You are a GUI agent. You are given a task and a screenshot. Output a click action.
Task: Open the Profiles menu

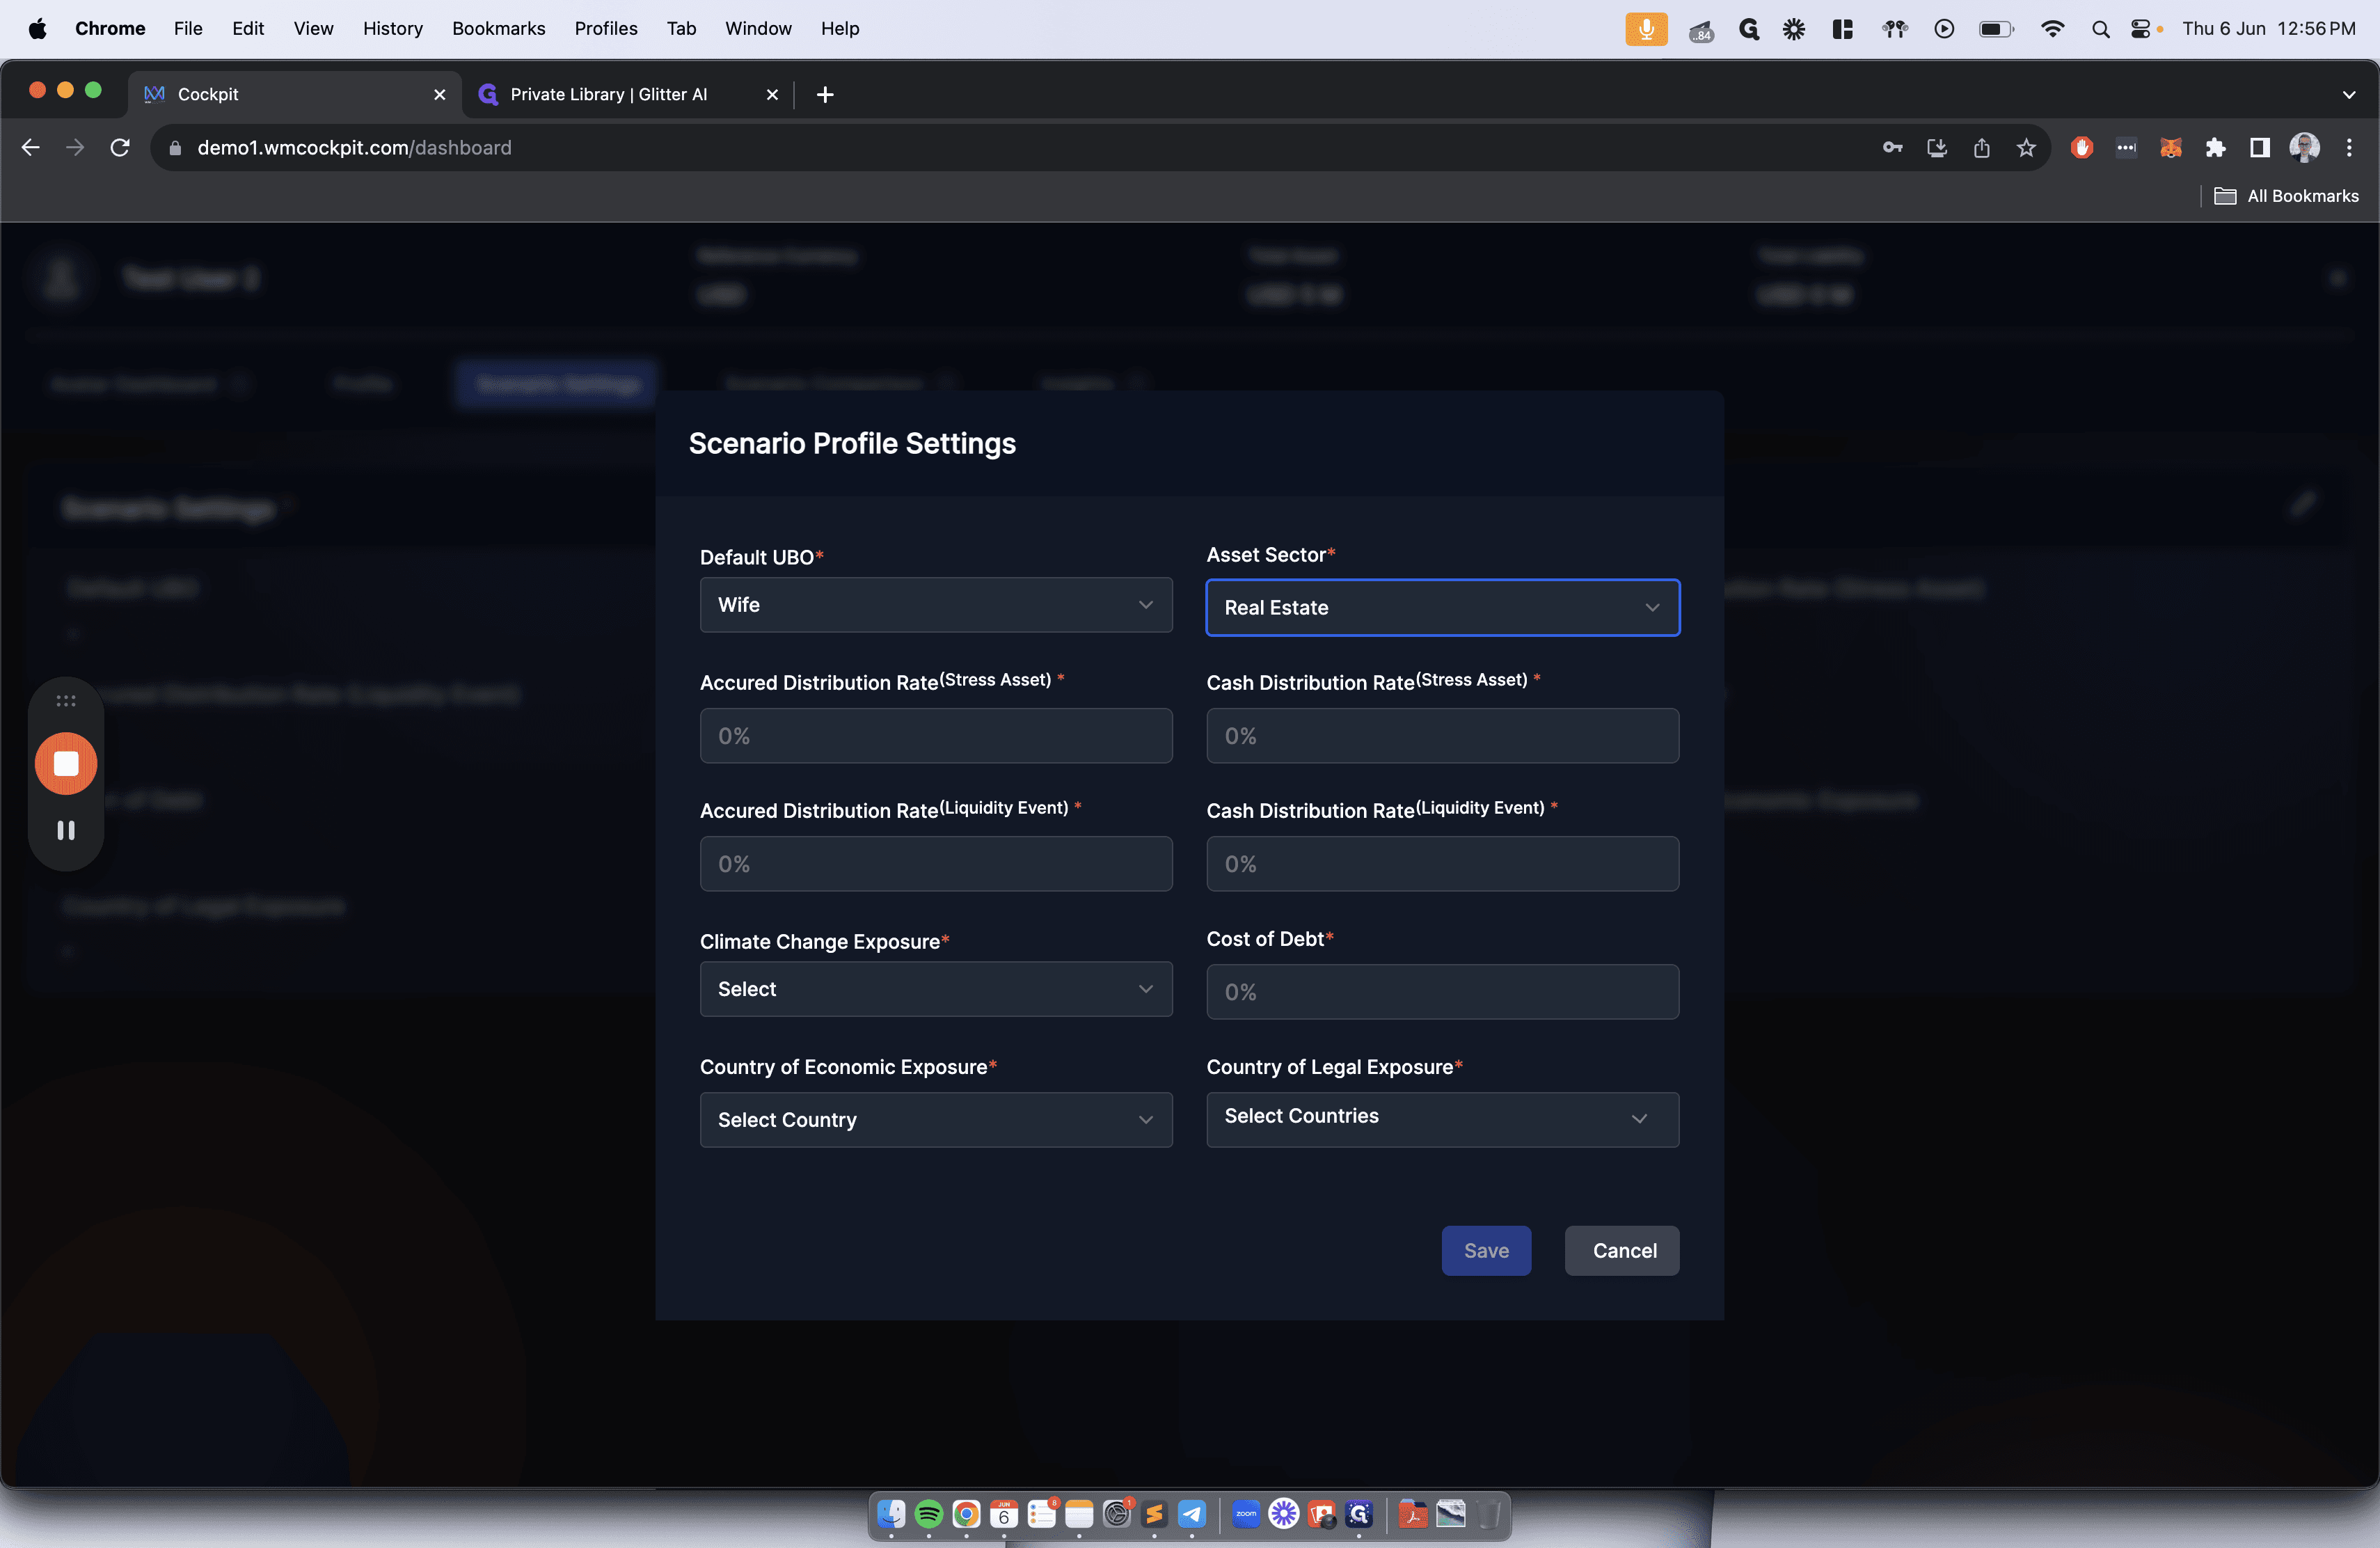click(606, 28)
